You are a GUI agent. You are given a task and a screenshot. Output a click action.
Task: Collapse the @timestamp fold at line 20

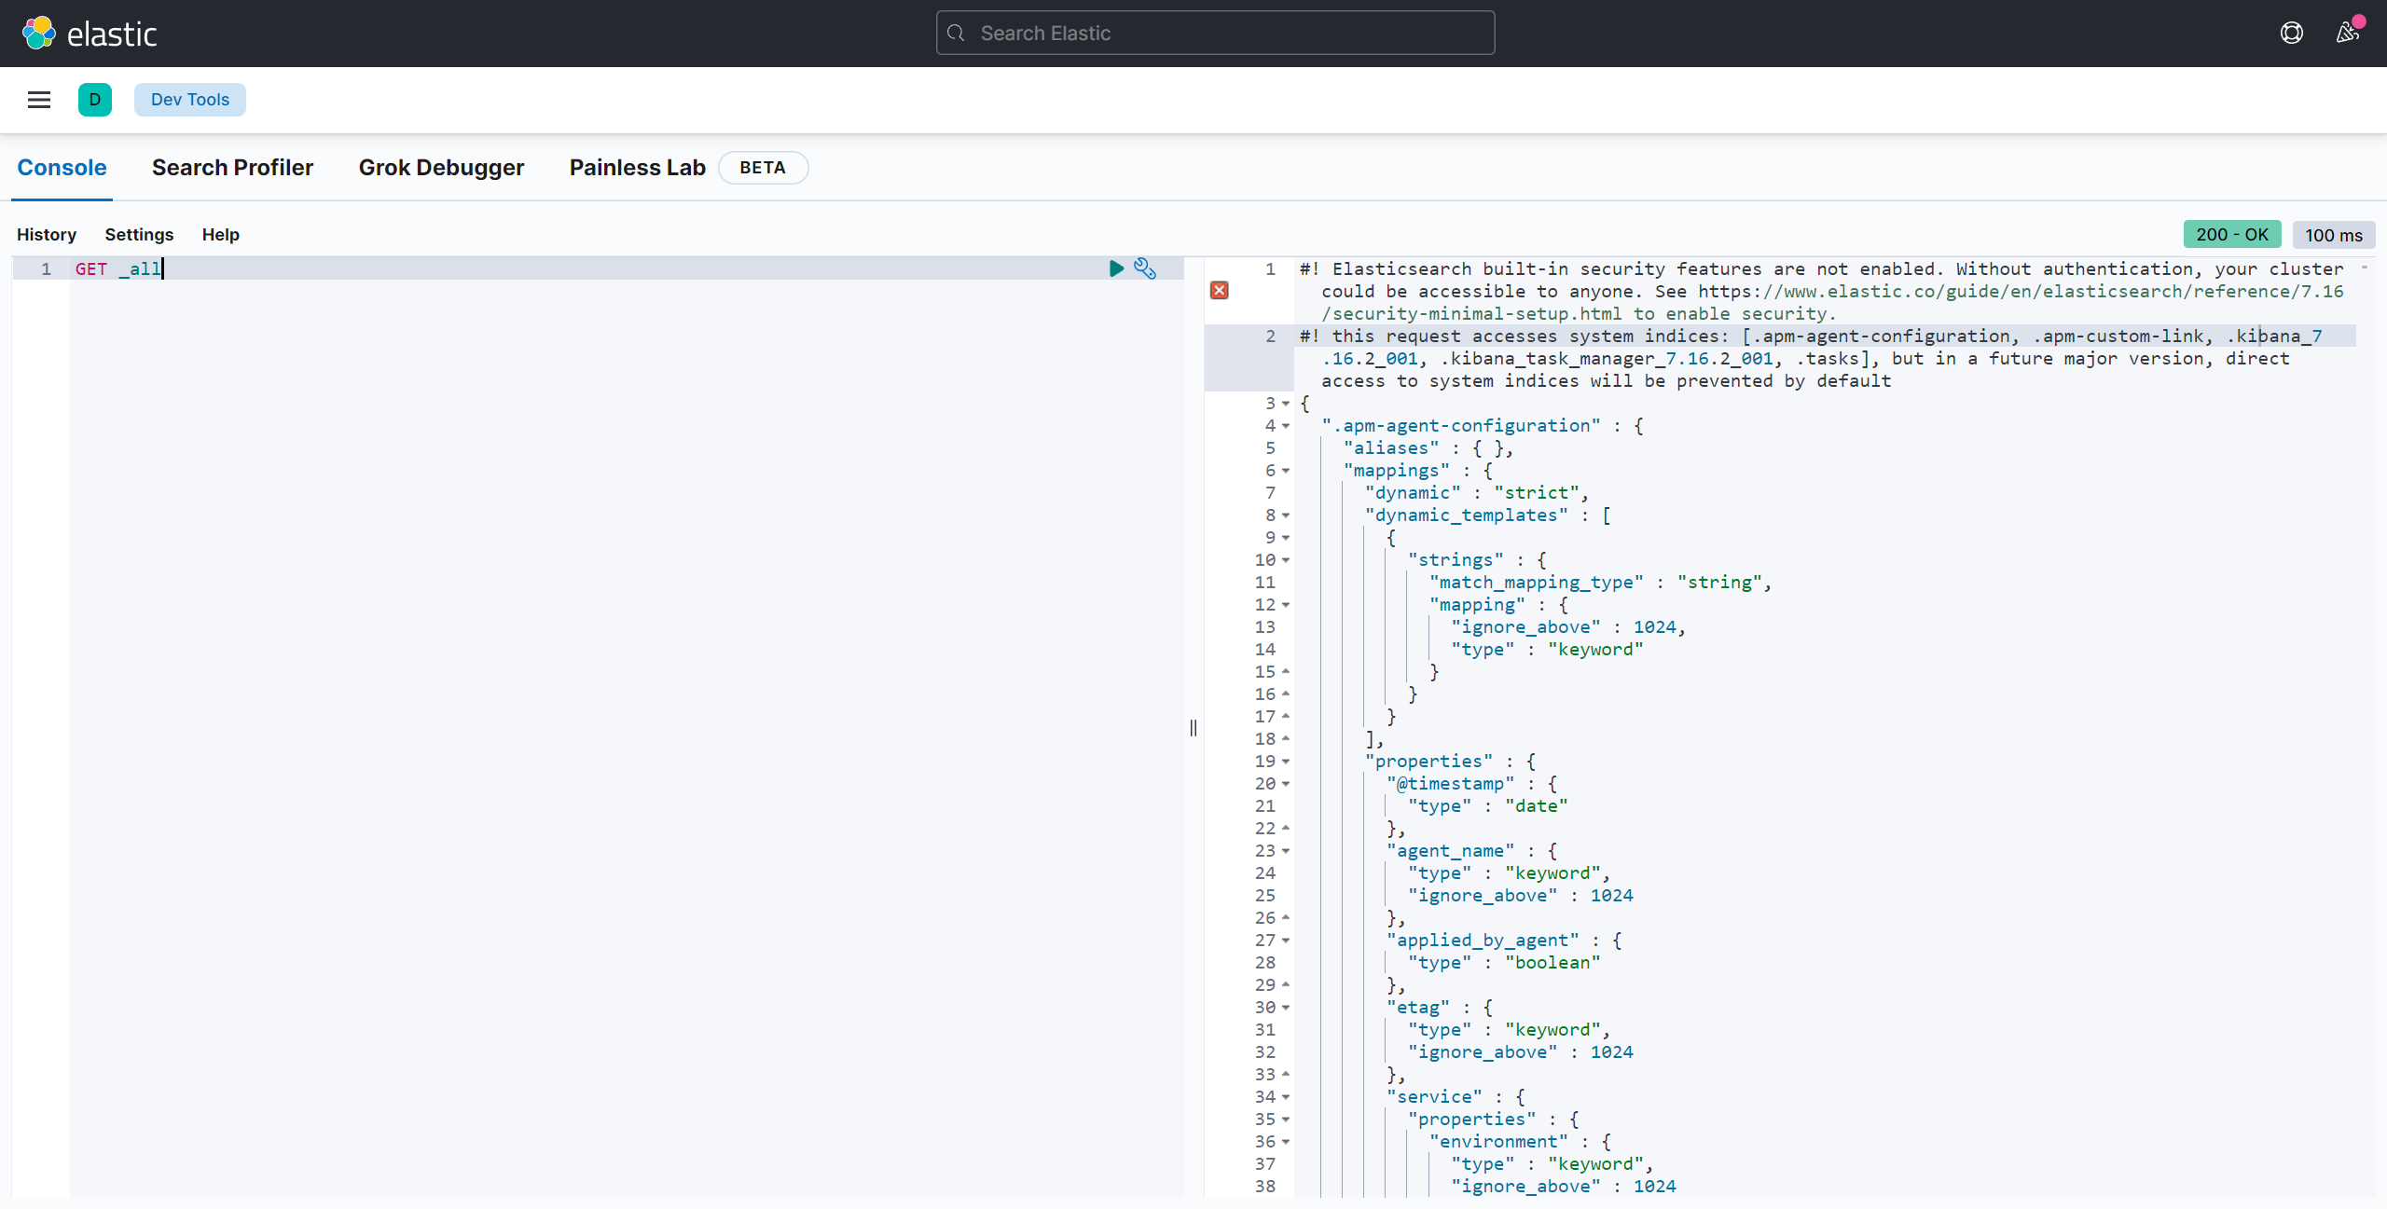[1286, 784]
